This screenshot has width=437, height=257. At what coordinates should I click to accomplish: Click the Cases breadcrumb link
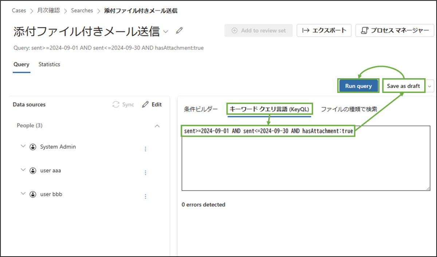(19, 11)
